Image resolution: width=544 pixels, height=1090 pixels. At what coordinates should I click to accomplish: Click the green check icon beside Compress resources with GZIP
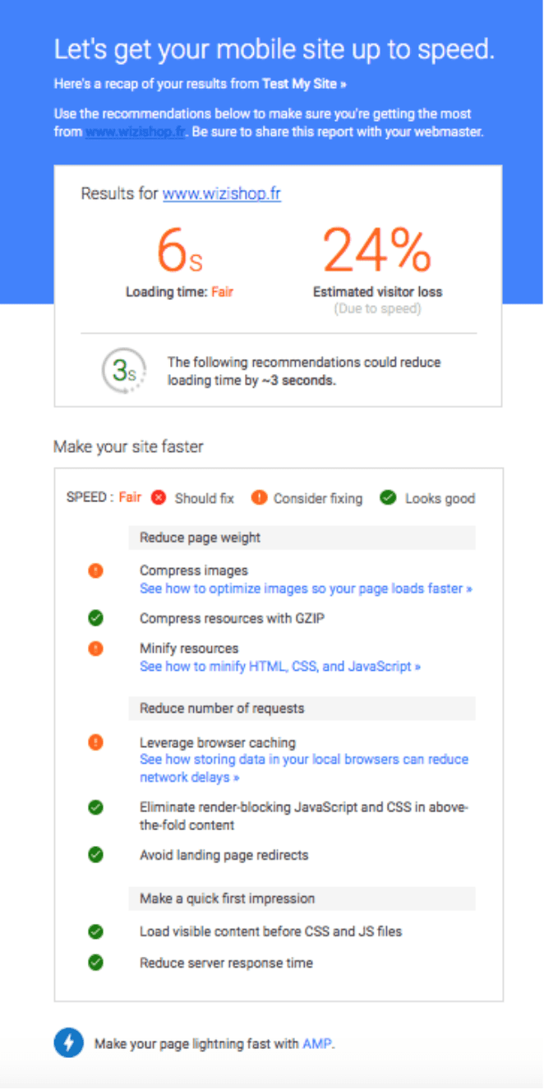click(x=95, y=617)
